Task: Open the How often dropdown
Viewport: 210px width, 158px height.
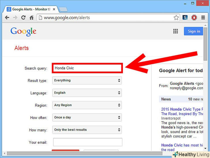Action: coord(87,117)
